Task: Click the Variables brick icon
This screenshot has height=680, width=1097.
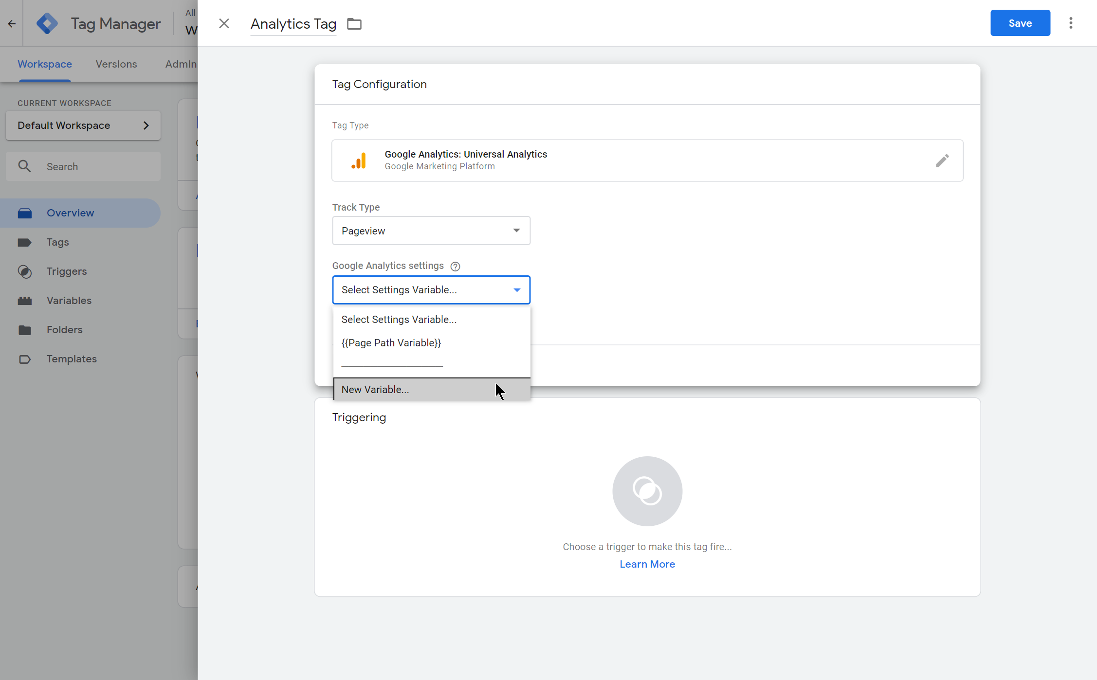Action: pos(25,301)
